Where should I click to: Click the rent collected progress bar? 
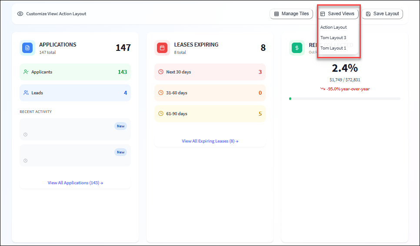344,99
